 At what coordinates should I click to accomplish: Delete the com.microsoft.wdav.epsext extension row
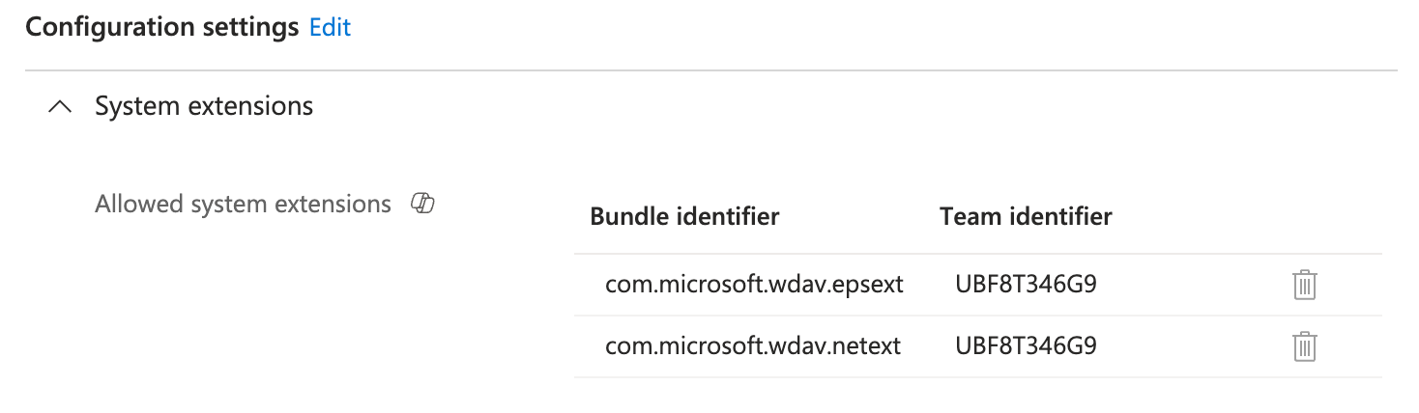pos(1304,285)
